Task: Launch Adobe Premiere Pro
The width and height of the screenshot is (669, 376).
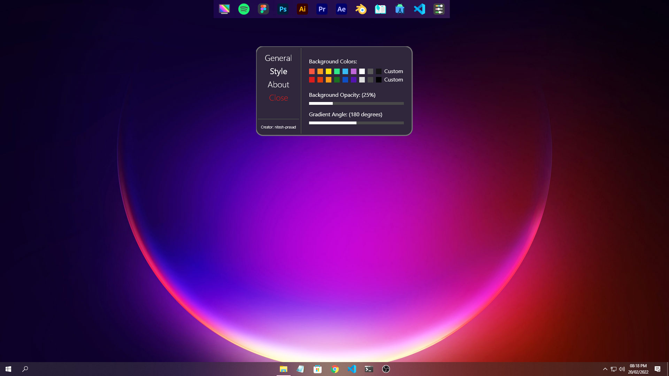Action: coord(322,9)
